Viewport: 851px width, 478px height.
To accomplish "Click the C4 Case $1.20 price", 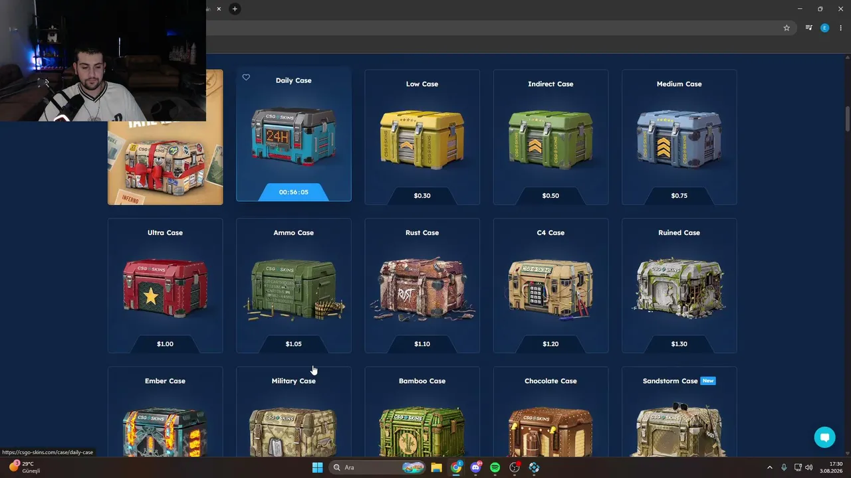I will tap(550, 344).
